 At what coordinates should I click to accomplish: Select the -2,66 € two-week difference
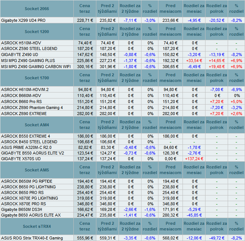(x=130, y=209)
